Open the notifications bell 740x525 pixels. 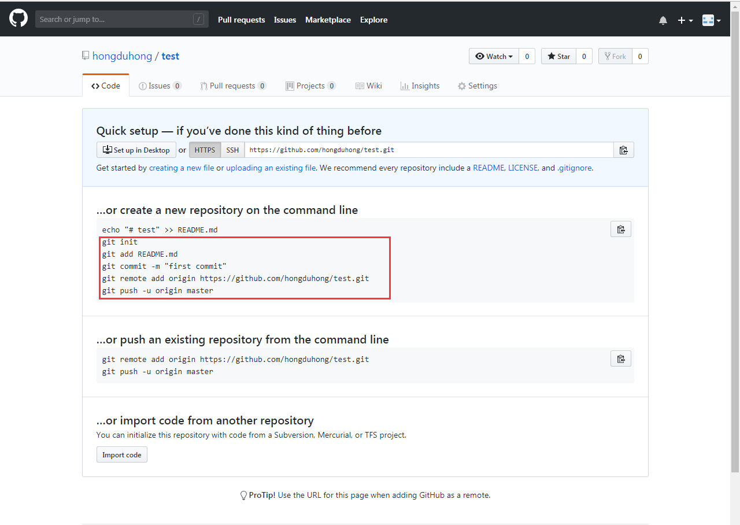[663, 20]
